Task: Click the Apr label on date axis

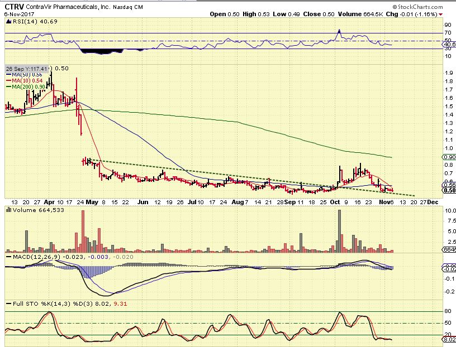Action: tap(49, 202)
